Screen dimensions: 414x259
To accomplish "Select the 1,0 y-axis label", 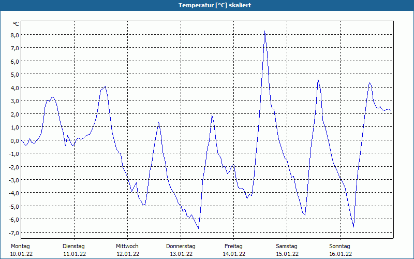I will (x=15, y=127).
